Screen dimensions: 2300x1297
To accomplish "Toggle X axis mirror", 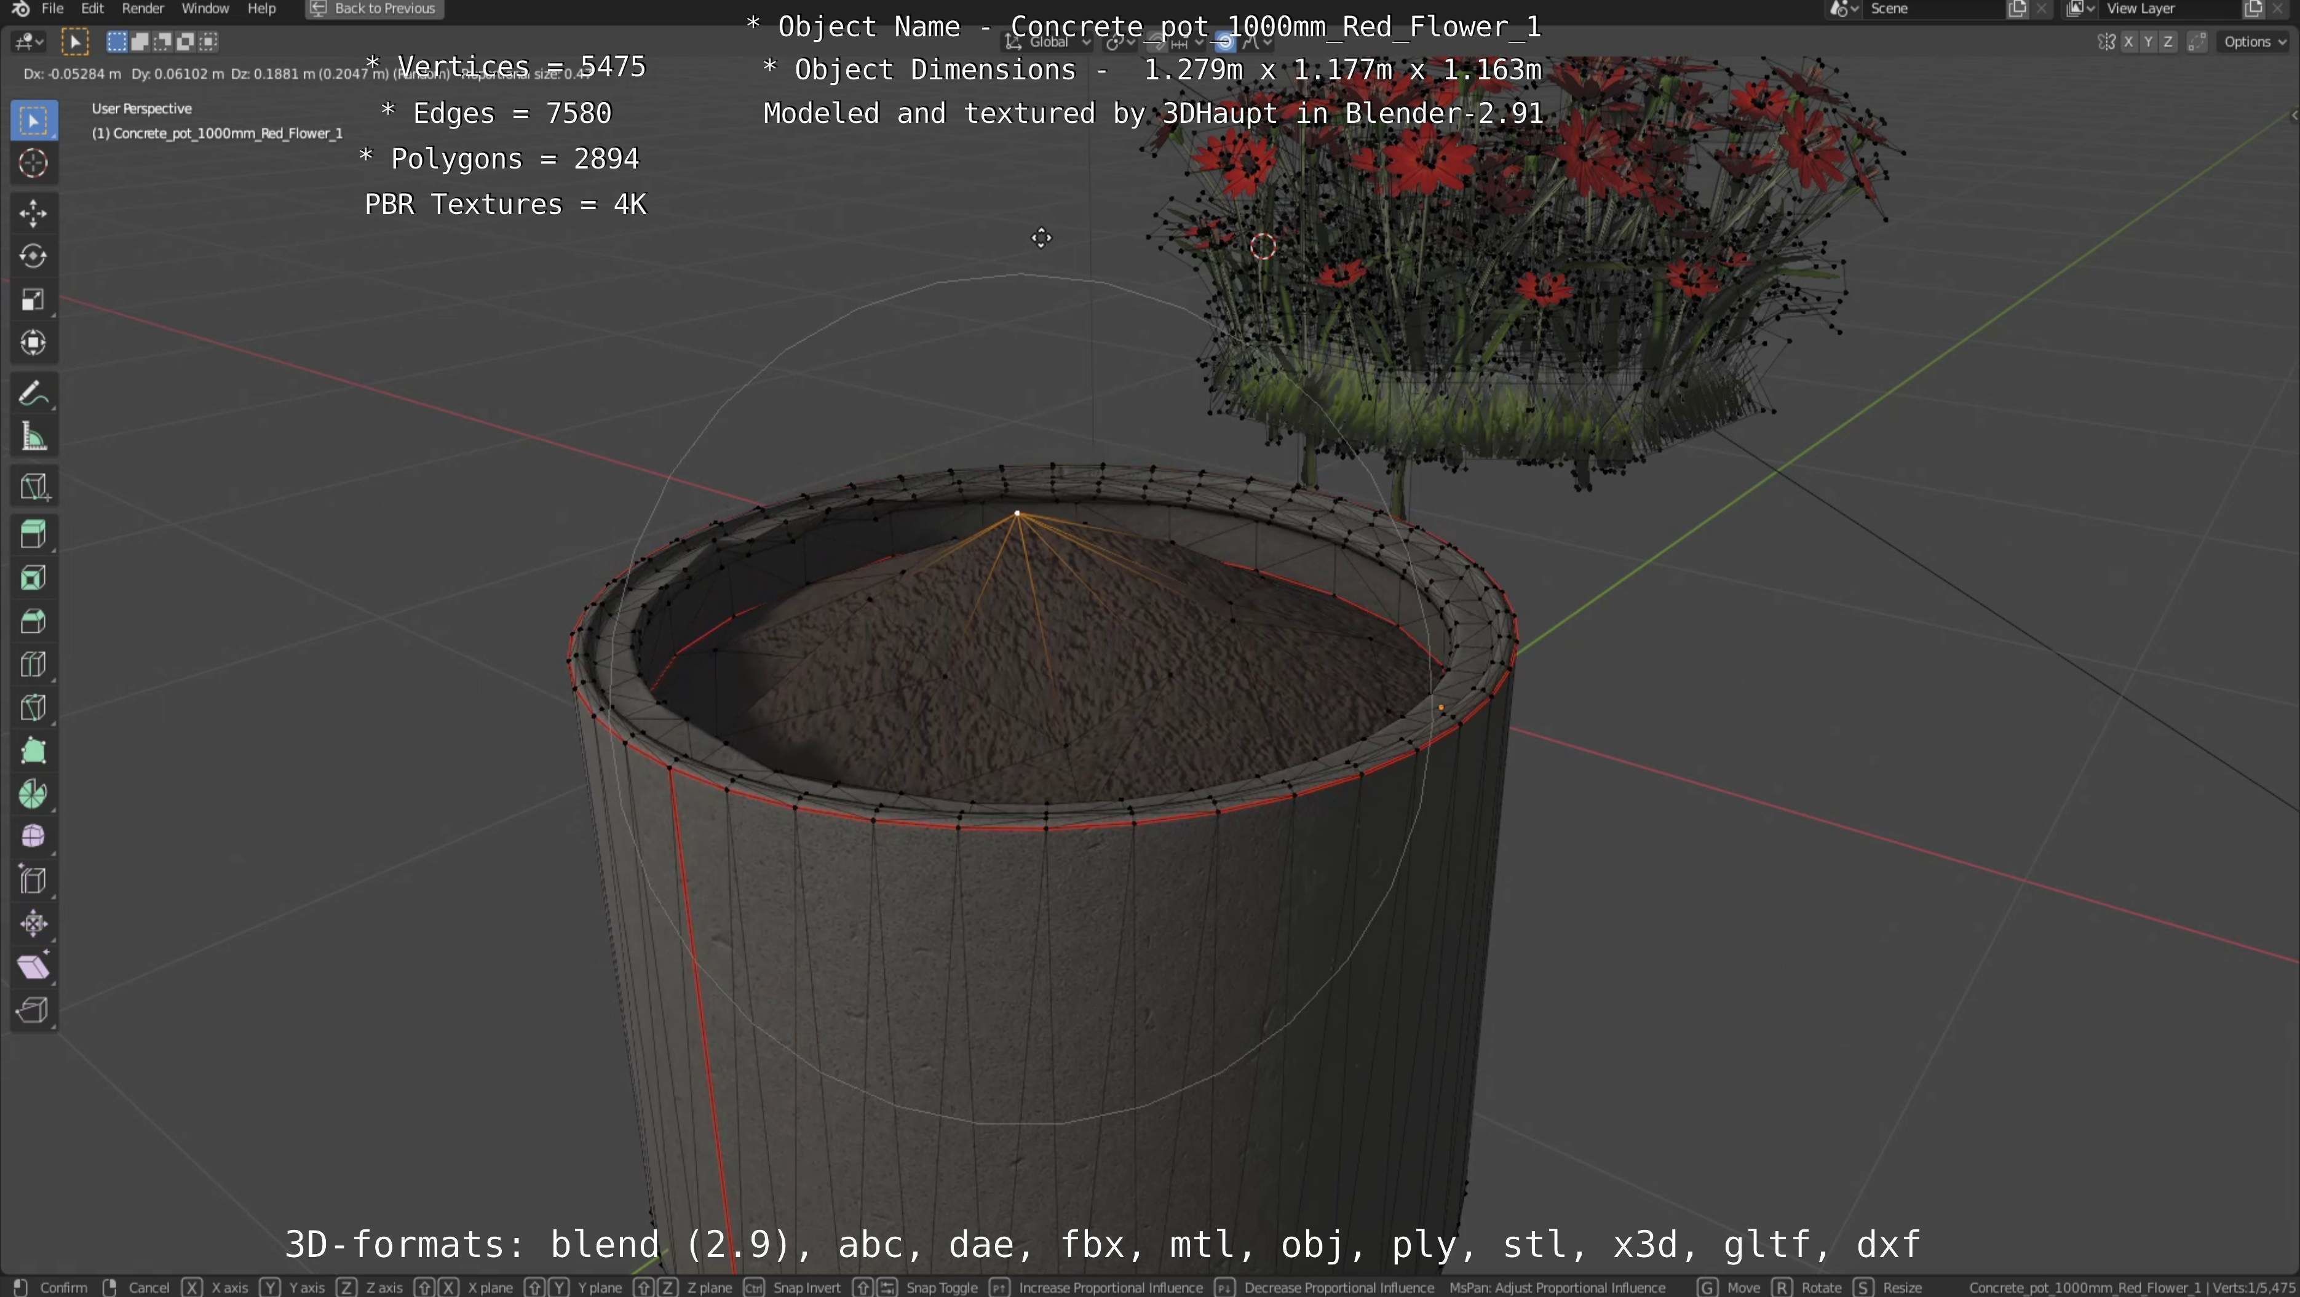I will tap(2130, 42).
